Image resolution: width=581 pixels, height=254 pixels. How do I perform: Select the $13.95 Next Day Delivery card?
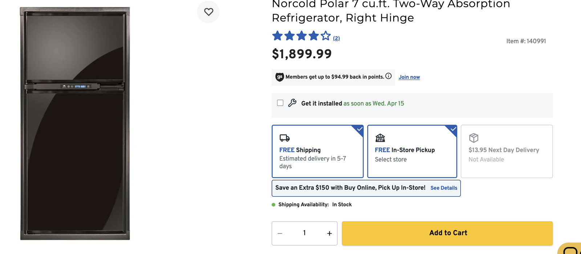pyautogui.click(x=507, y=152)
